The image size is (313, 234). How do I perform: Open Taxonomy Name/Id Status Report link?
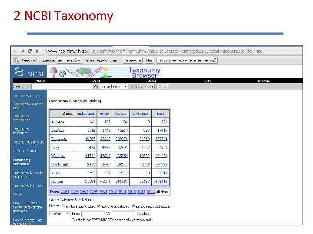coord(28,175)
